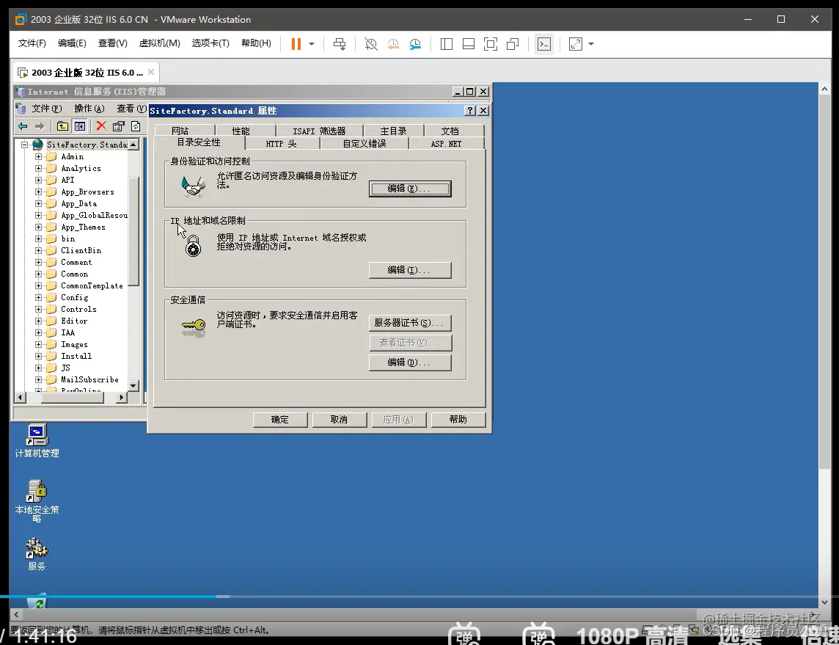Select the App_Themes folder in tree

click(x=83, y=227)
